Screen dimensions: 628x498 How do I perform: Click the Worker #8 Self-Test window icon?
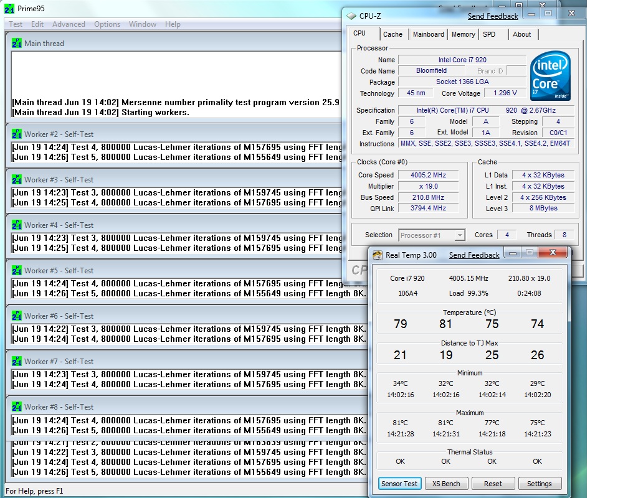17,406
